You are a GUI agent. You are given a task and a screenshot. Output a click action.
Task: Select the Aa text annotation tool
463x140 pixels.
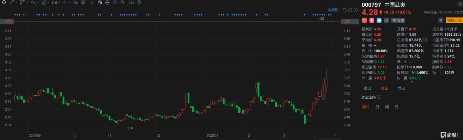pos(76,2)
